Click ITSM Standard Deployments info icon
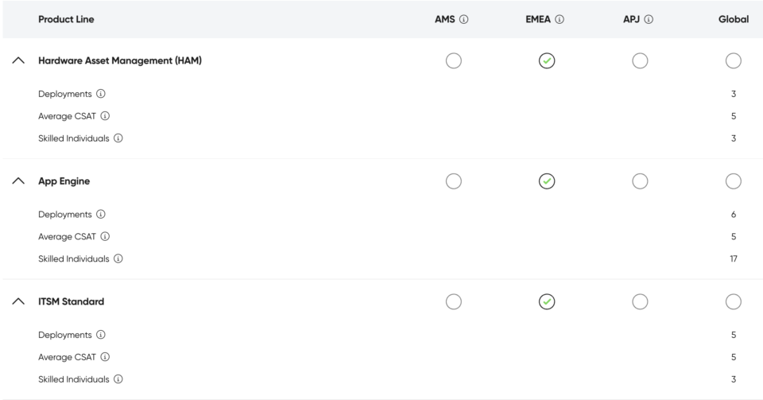Screen dimensions: 763x400 coord(101,335)
